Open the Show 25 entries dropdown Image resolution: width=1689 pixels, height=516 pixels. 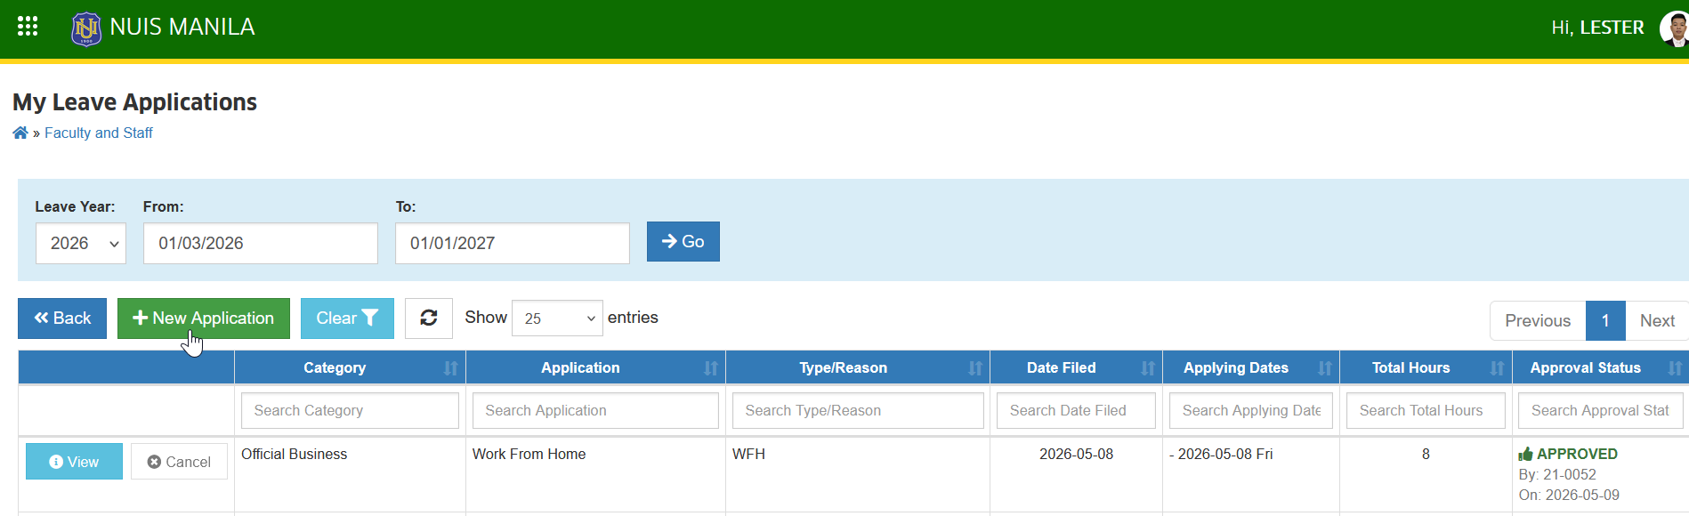click(x=557, y=318)
